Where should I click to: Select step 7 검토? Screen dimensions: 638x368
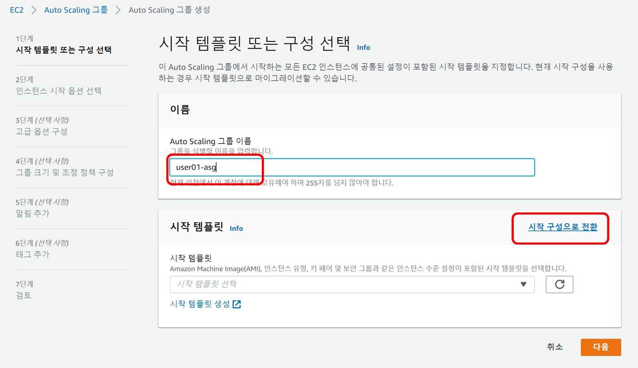coord(24,295)
